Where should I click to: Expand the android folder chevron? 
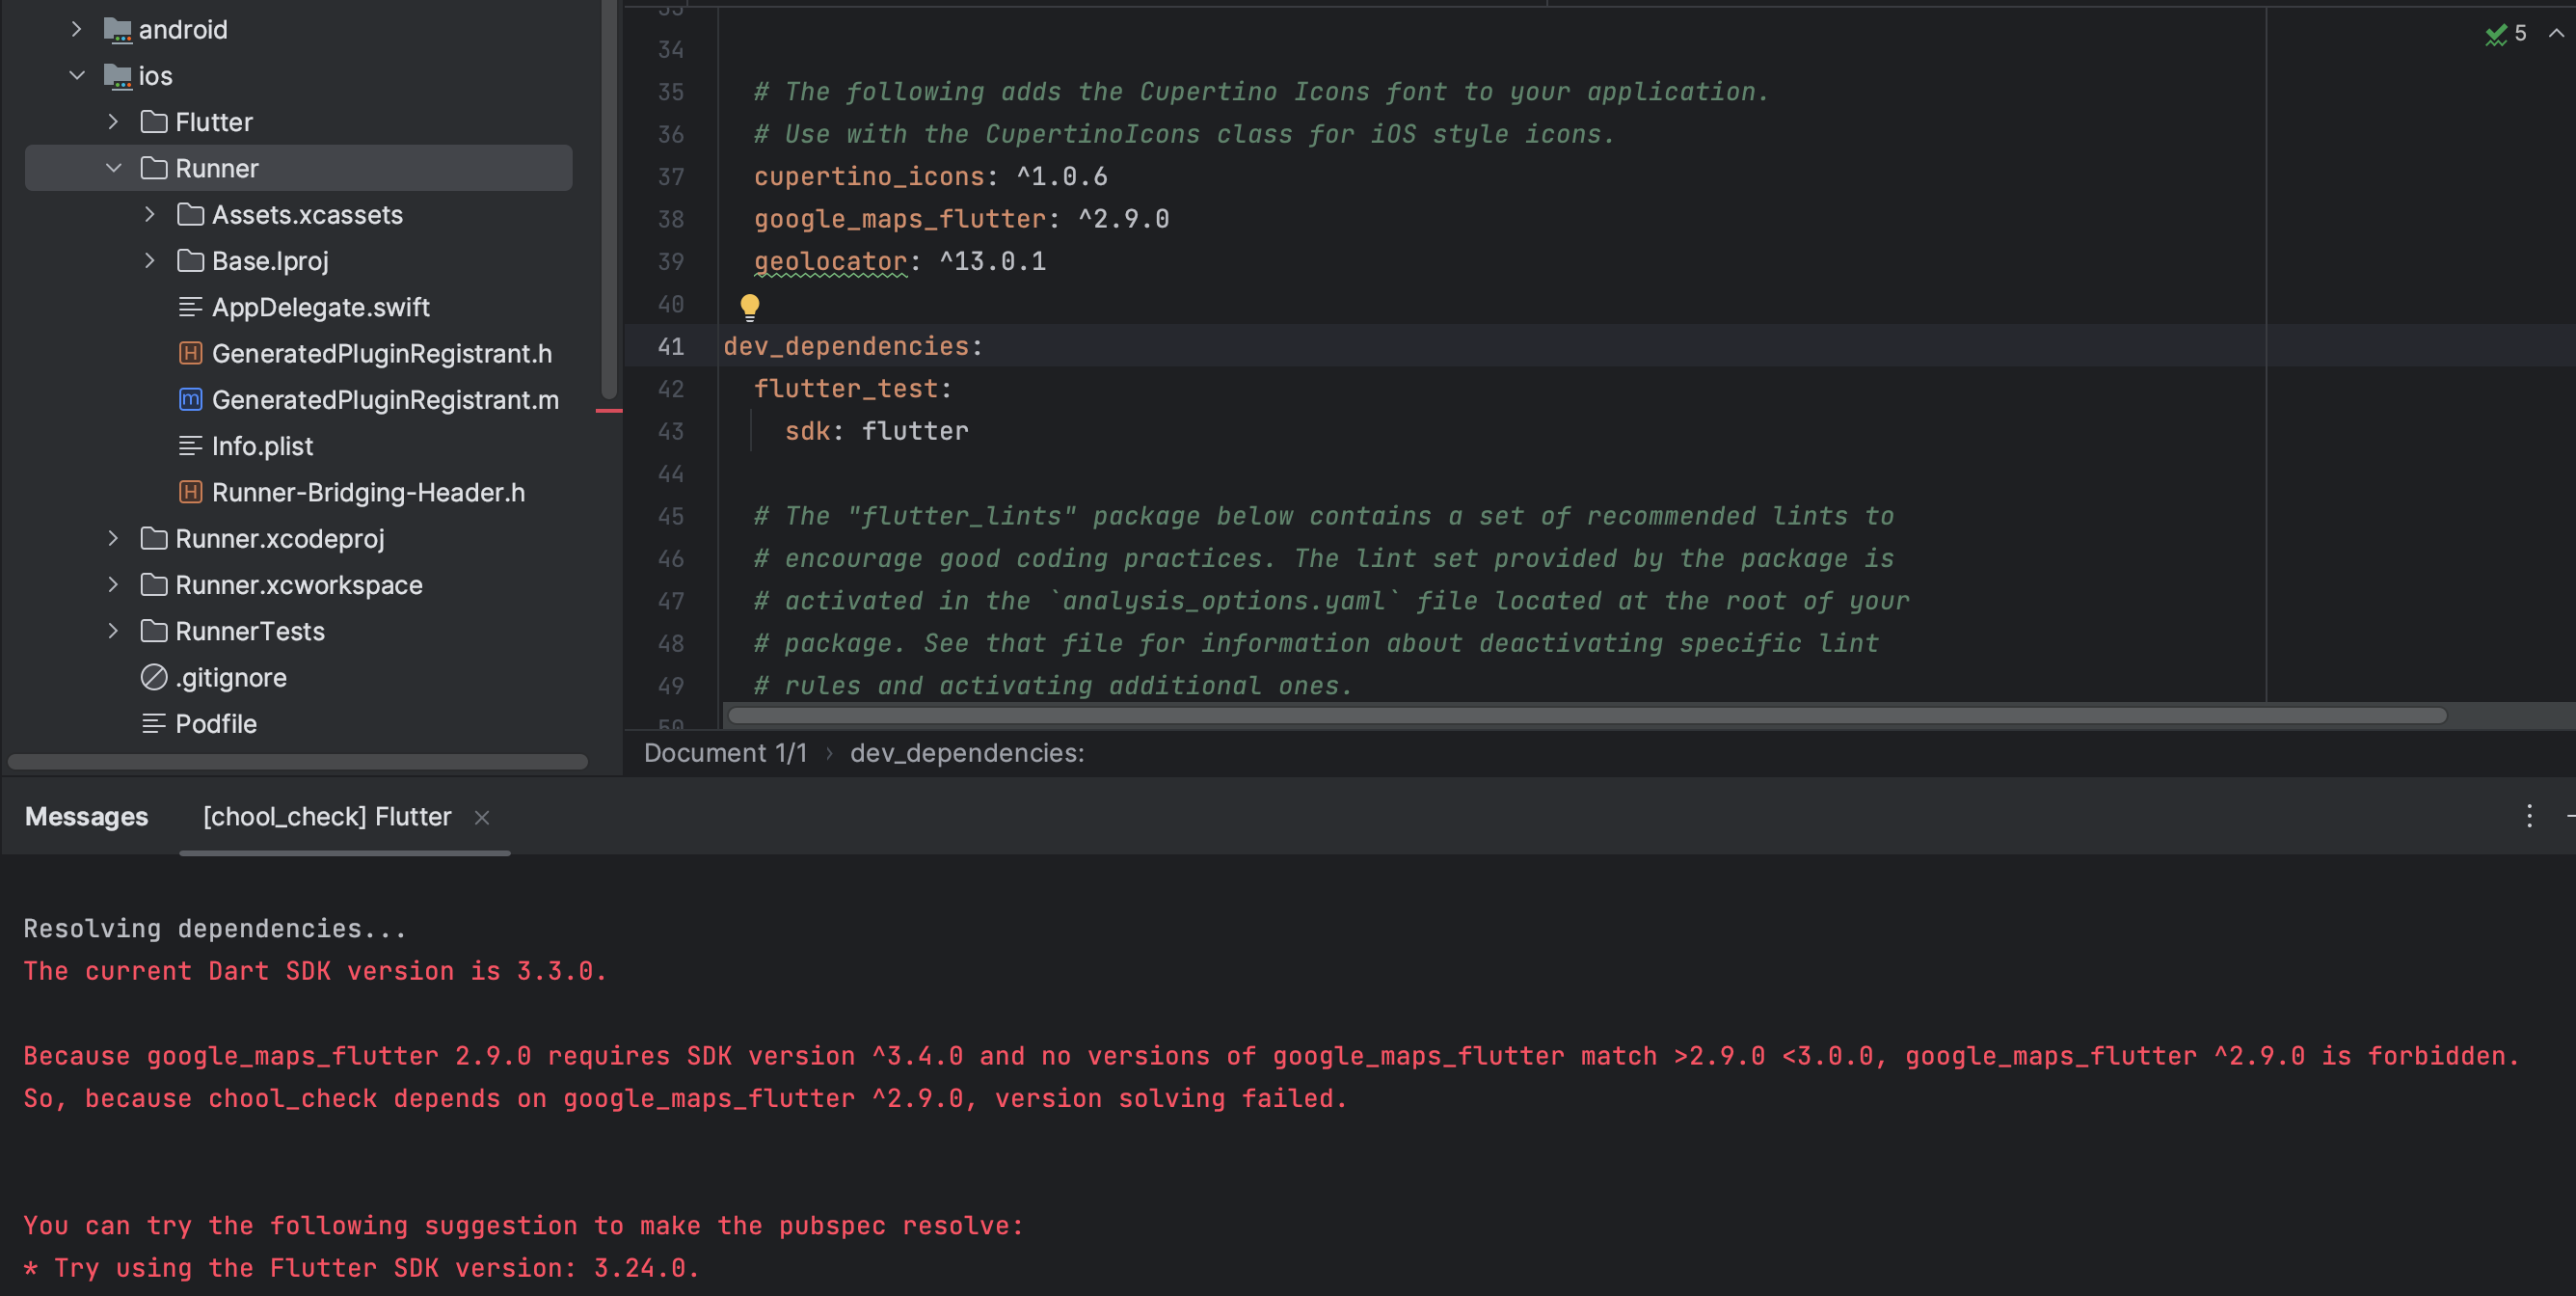[76, 30]
